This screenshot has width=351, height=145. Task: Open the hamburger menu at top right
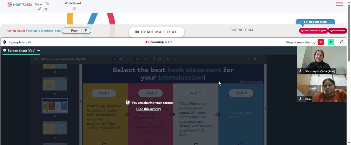(339, 4)
